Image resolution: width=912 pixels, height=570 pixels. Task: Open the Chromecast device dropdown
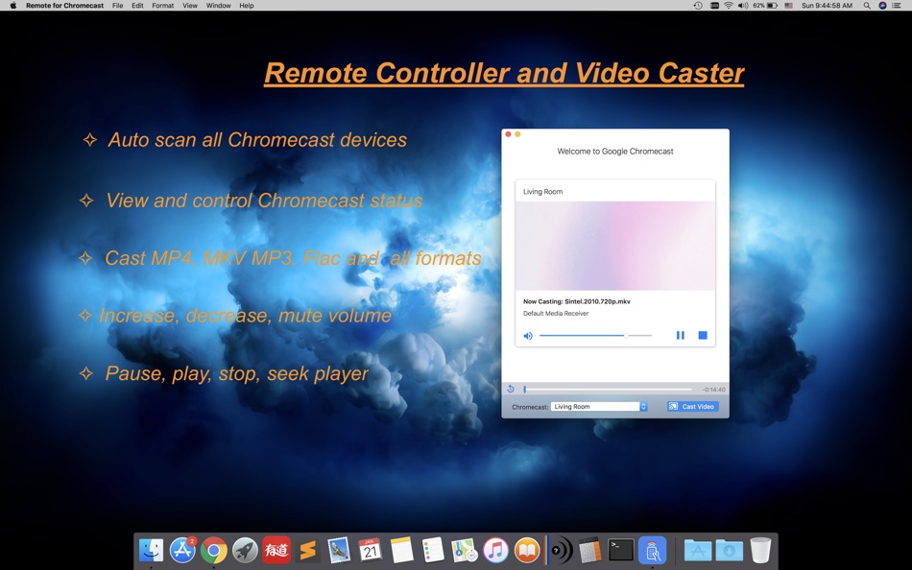coord(599,407)
